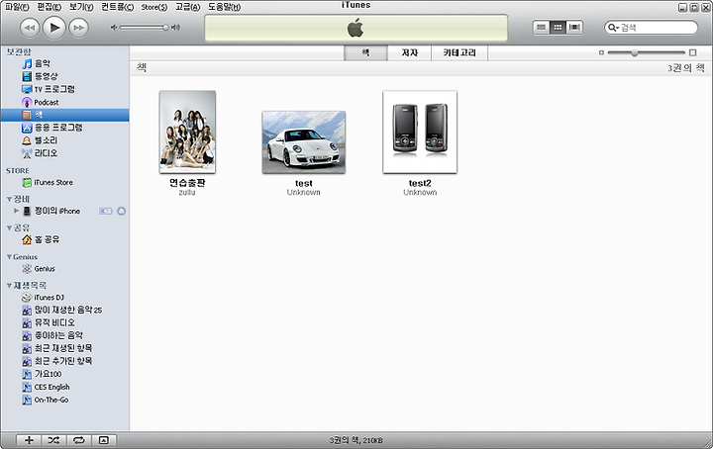Open the Store menu
713x449 pixels.
click(x=154, y=7)
